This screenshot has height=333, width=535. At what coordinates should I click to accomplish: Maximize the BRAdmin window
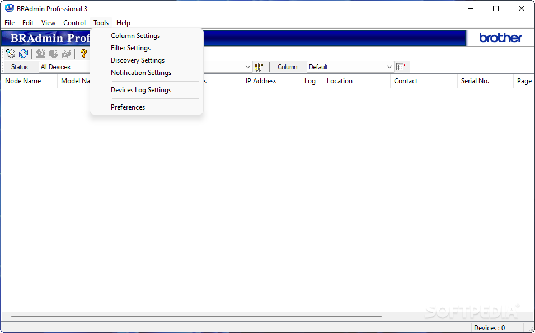(496, 8)
